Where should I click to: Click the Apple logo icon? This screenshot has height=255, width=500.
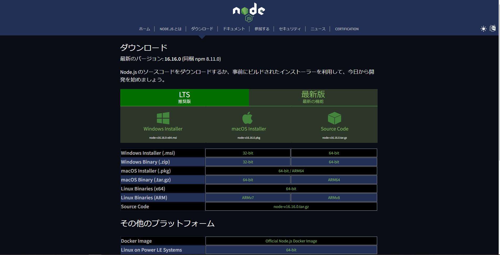[247, 118]
